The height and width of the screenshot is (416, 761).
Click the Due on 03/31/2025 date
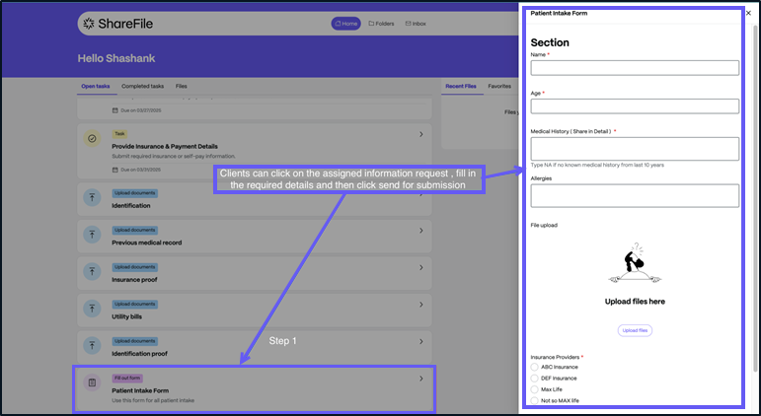(x=140, y=170)
